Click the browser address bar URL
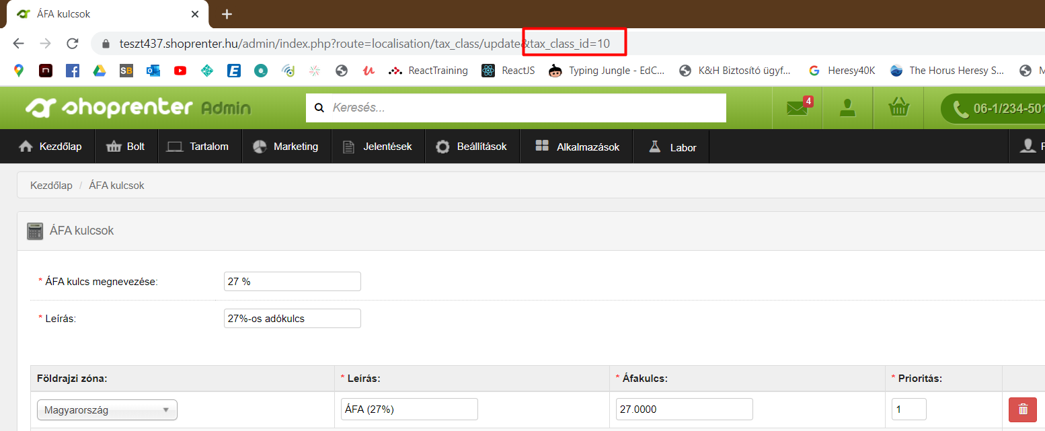The image size is (1045, 431). coord(364,44)
